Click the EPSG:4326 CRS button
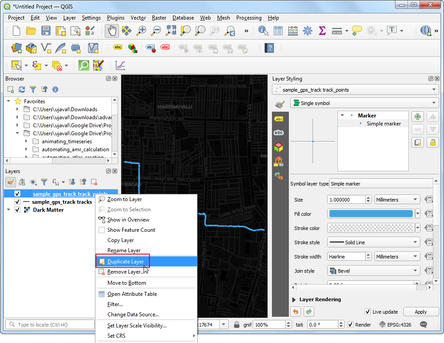444x343 pixels. (x=396, y=325)
